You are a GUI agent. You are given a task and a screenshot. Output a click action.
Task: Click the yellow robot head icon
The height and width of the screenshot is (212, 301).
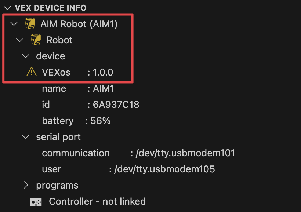[x=30, y=23]
